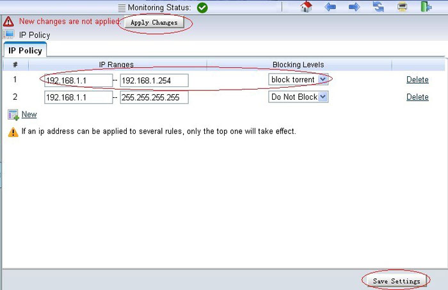Delete rule 2 for 255.255.255.255 range
448x290 pixels.
[x=417, y=97]
